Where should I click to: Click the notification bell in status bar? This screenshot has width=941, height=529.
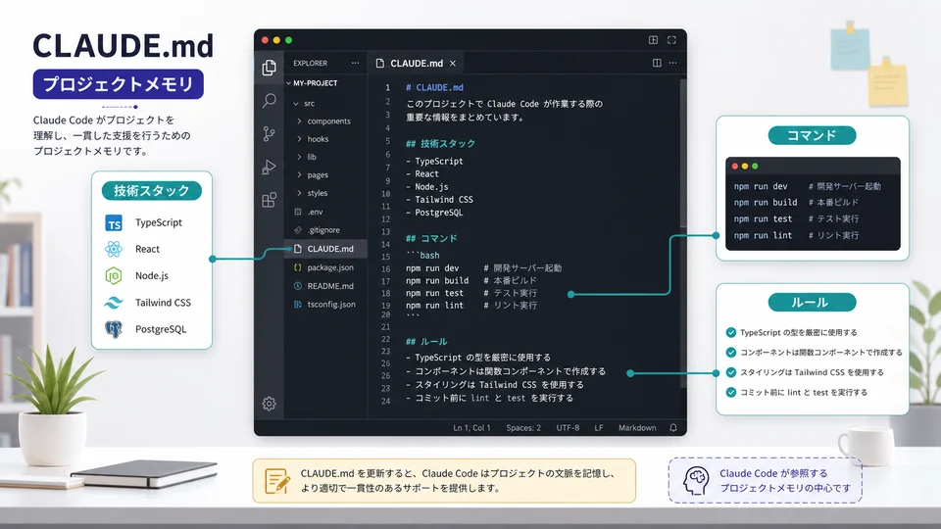click(673, 428)
